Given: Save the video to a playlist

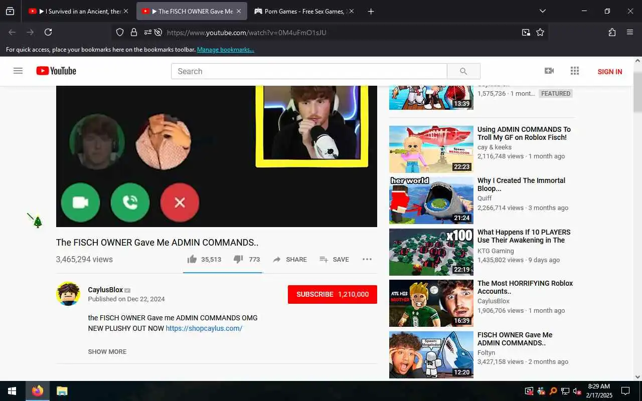Looking at the screenshot, I should (x=334, y=259).
